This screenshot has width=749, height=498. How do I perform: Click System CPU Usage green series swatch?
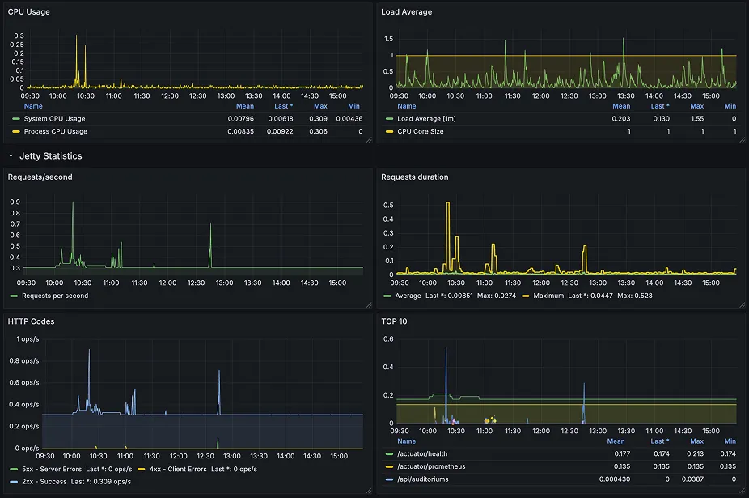pos(16,119)
